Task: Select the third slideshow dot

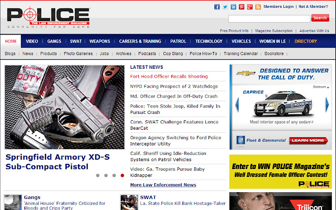Action: [114, 175]
